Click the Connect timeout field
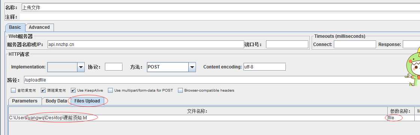 (x=355, y=45)
